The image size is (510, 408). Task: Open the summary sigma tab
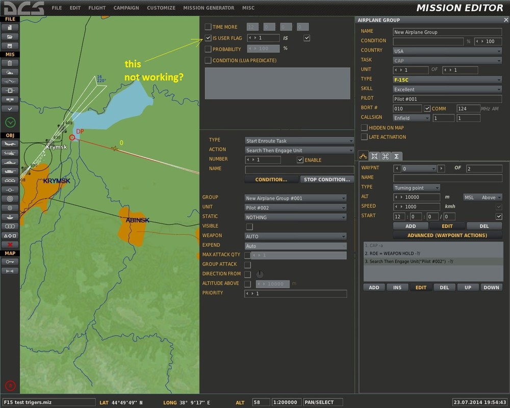pos(396,156)
